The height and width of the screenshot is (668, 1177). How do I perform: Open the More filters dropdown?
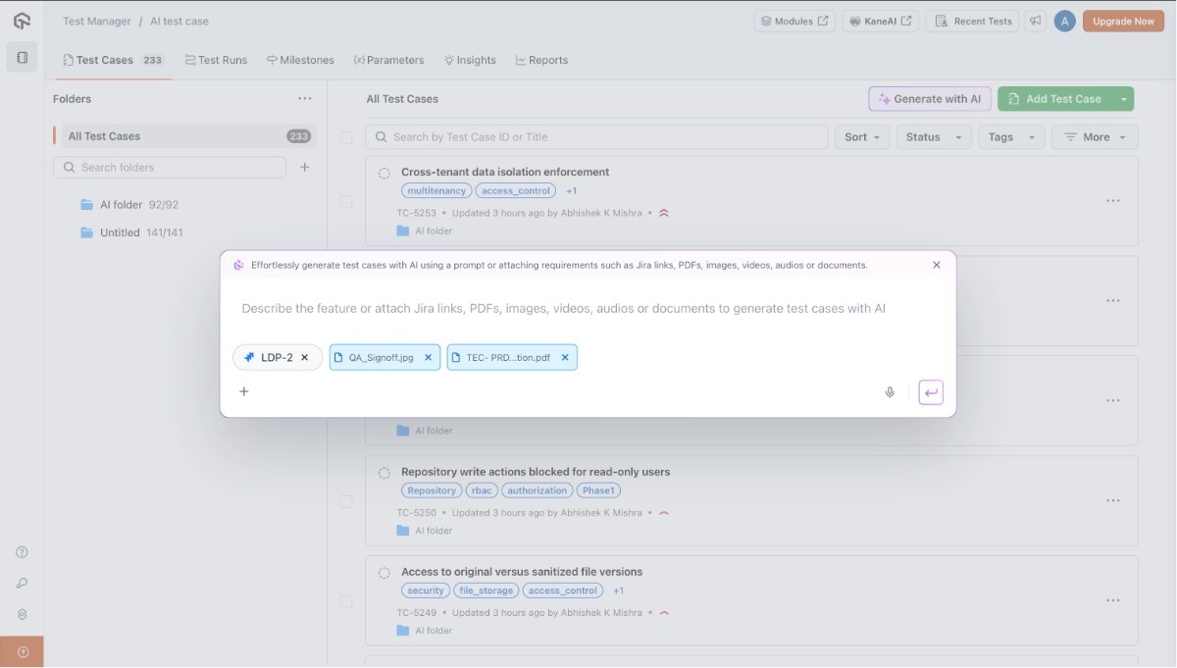pos(1096,137)
